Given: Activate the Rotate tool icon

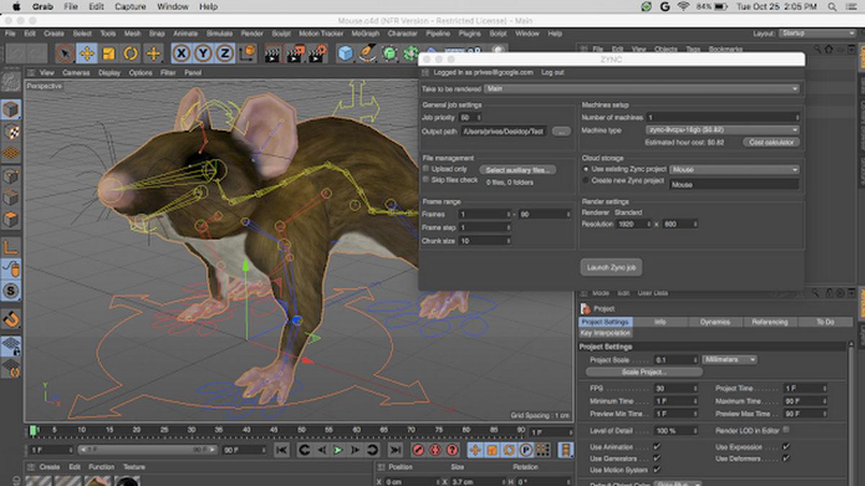Looking at the screenshot, I should [130, 53].
